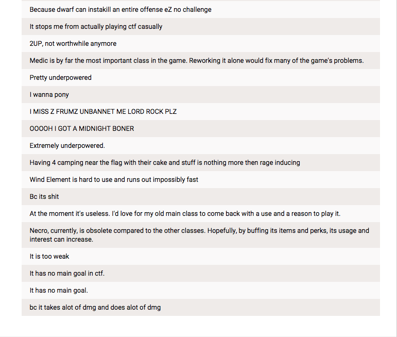Click the 'old main class' response
Viewport: 397px width, 337px height.
pos(185,214)
